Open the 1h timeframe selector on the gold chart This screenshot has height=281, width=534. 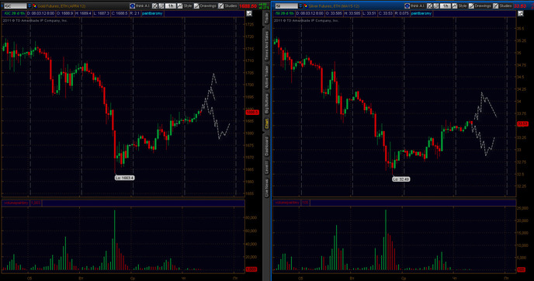coord(170,5)
